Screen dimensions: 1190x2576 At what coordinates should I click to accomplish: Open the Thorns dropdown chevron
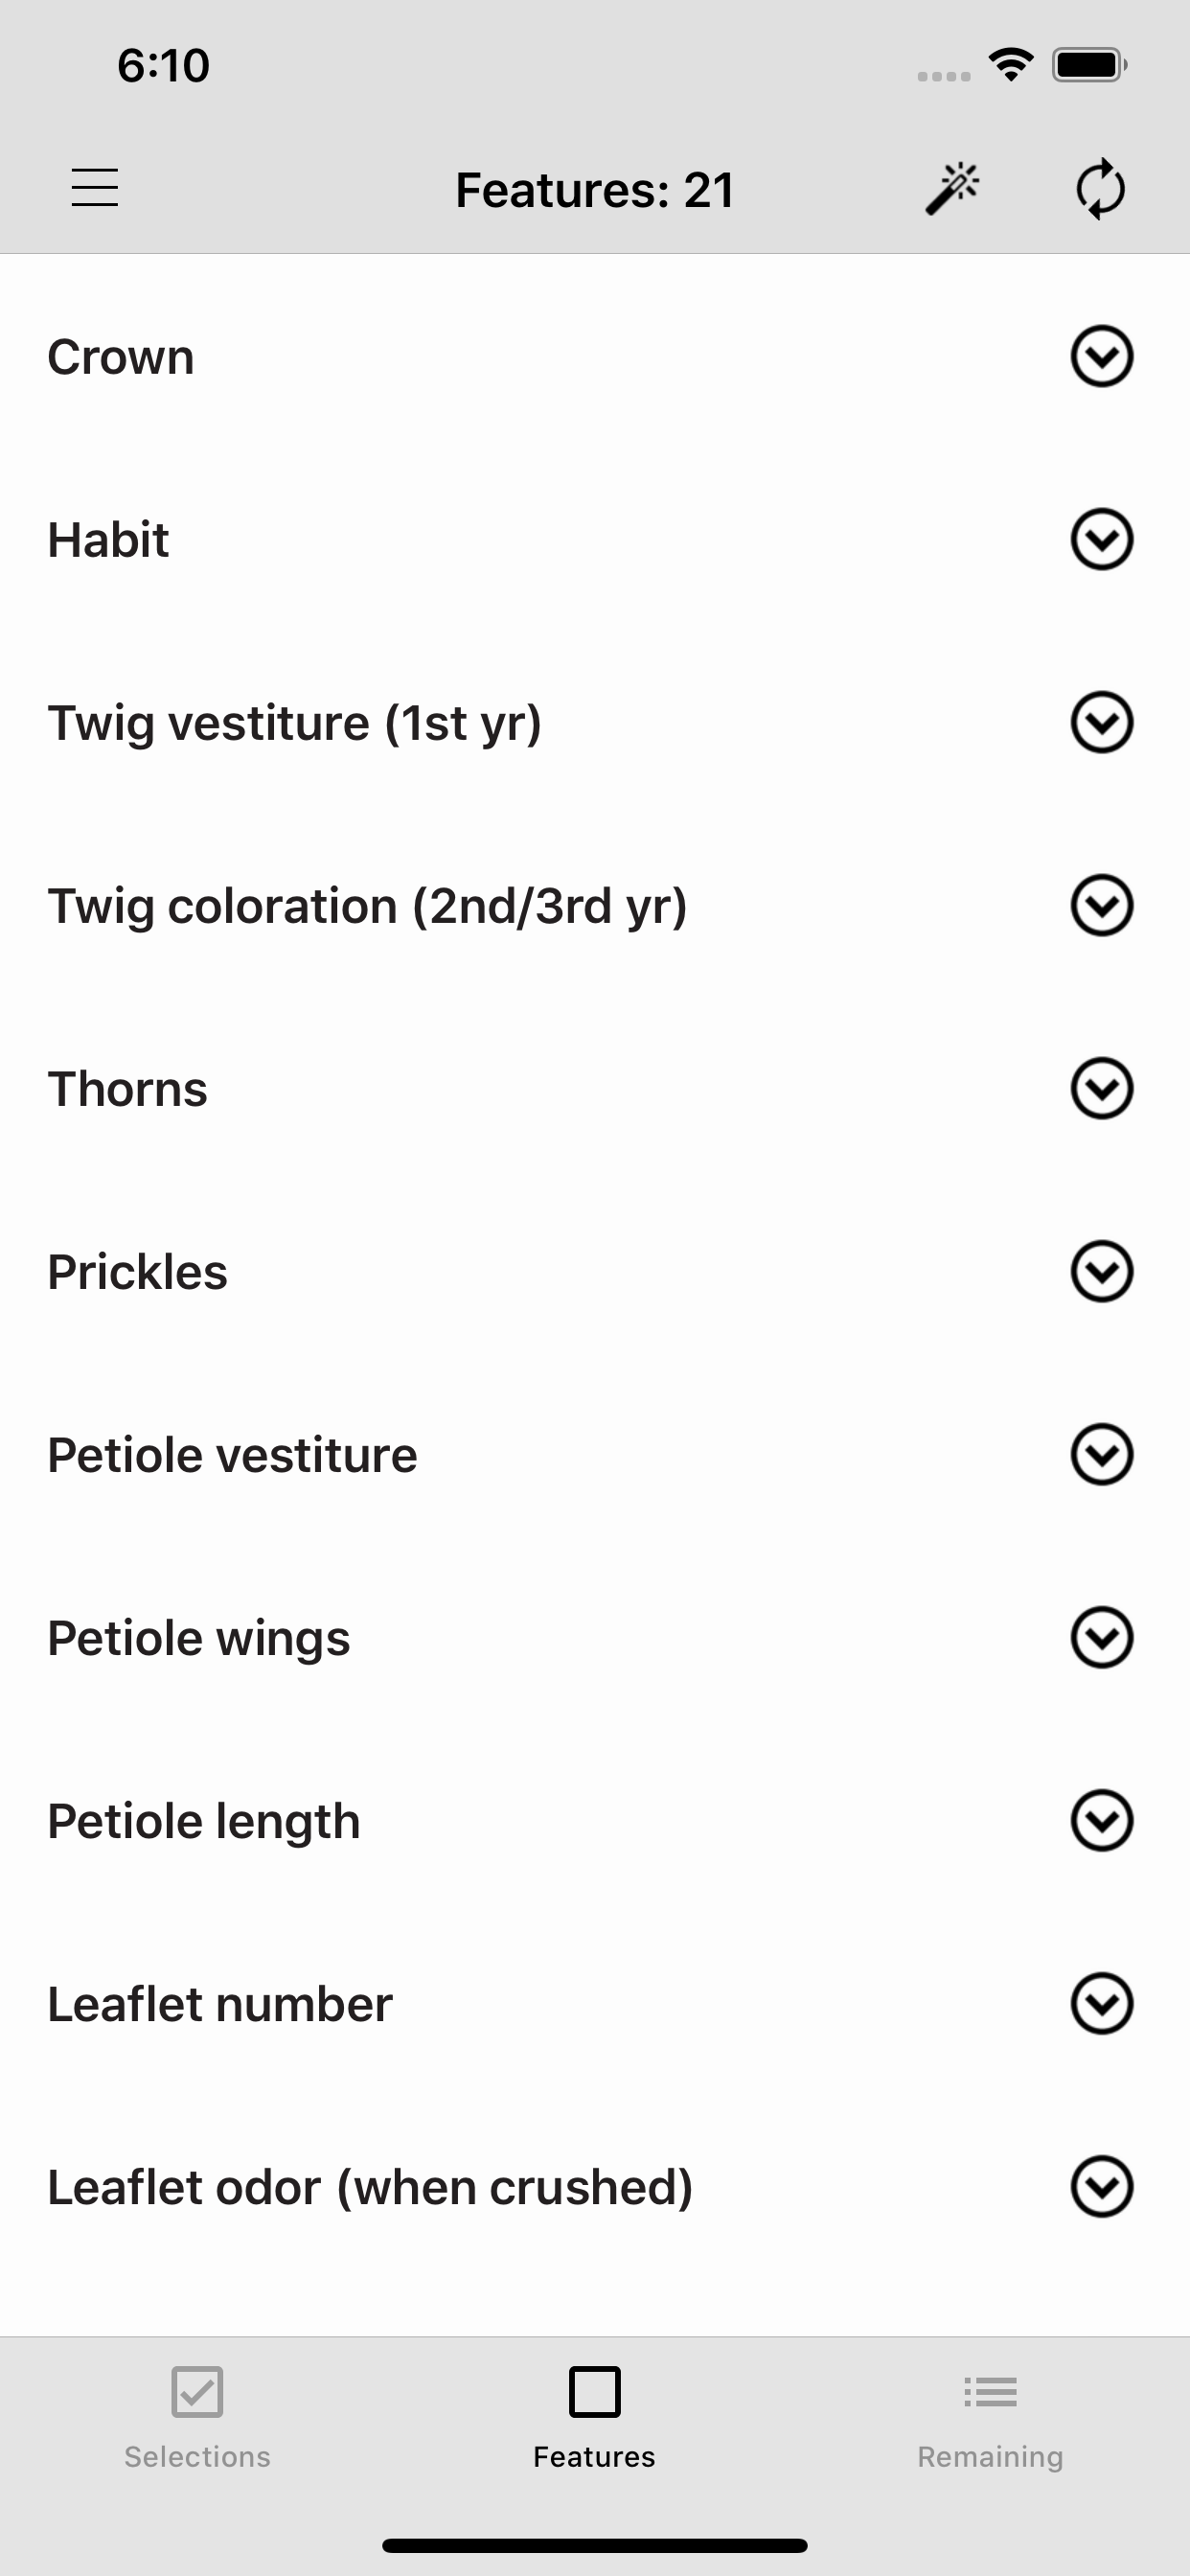point(1101,1088)
